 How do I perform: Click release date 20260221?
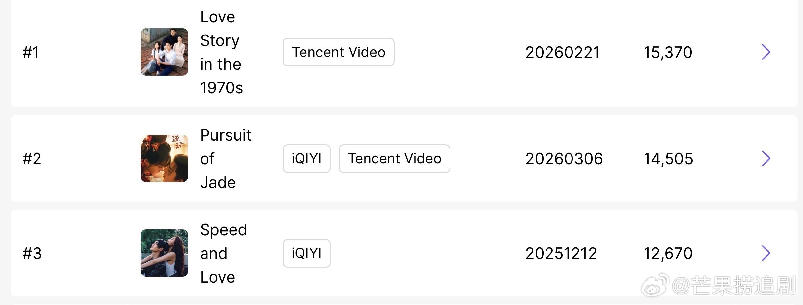(563, 52)
